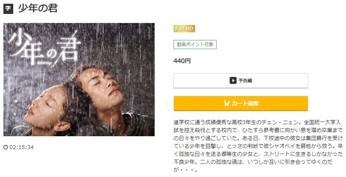Click the play icon in the 予告編 button
The image size is (346, 177).
233,81
